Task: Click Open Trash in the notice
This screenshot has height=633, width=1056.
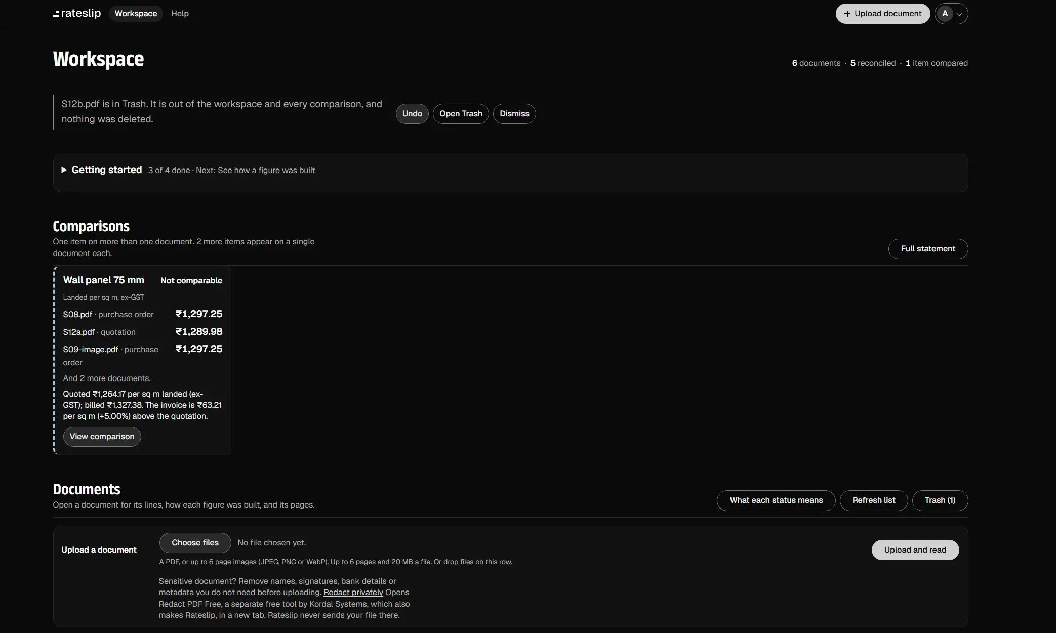Action: click(x=461, y=114)
